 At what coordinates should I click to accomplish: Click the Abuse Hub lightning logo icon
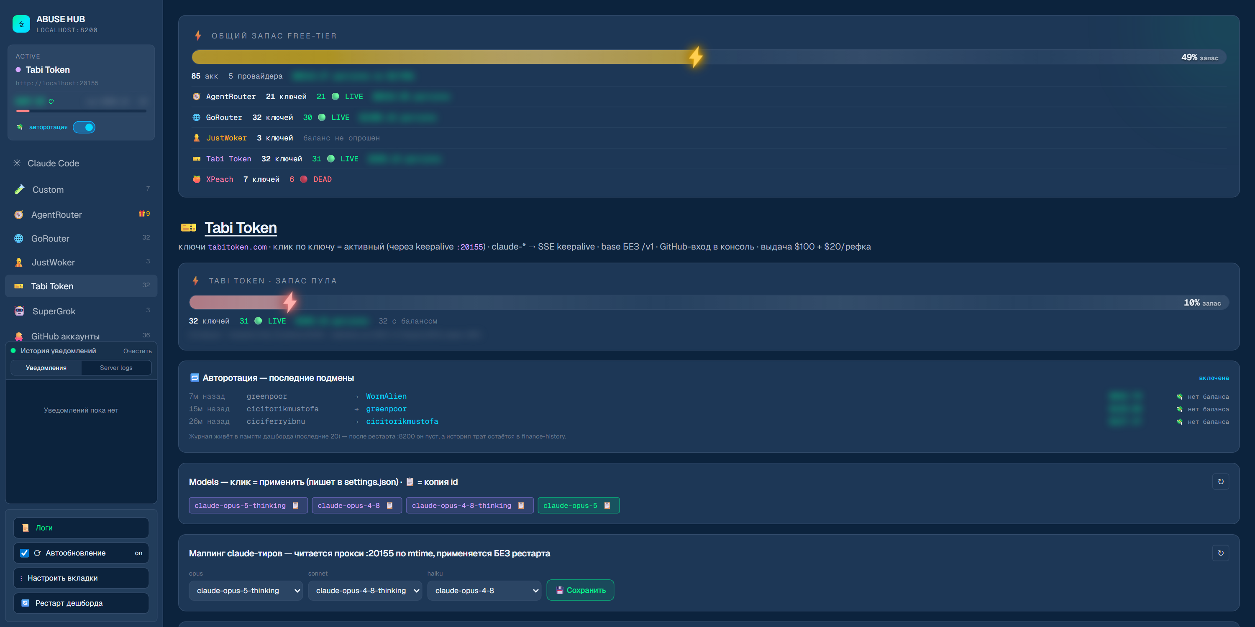(21, 24)
